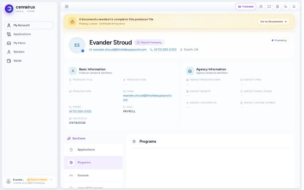The width and height of the screenshot is (304, 190).
Task: Click the Processing status badge
Action: point(279,40)
